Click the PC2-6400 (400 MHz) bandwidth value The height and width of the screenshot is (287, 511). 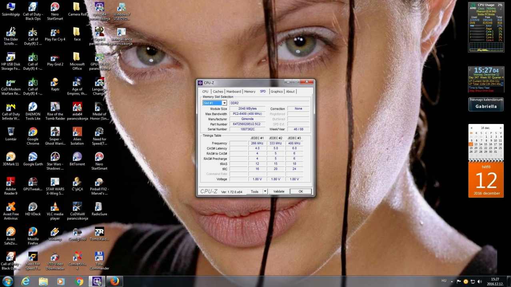tap(247, 114)
